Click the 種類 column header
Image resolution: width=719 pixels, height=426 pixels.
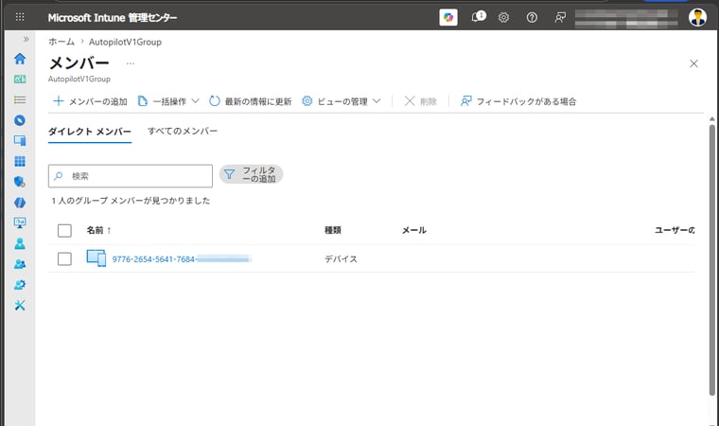coord(333,230)
